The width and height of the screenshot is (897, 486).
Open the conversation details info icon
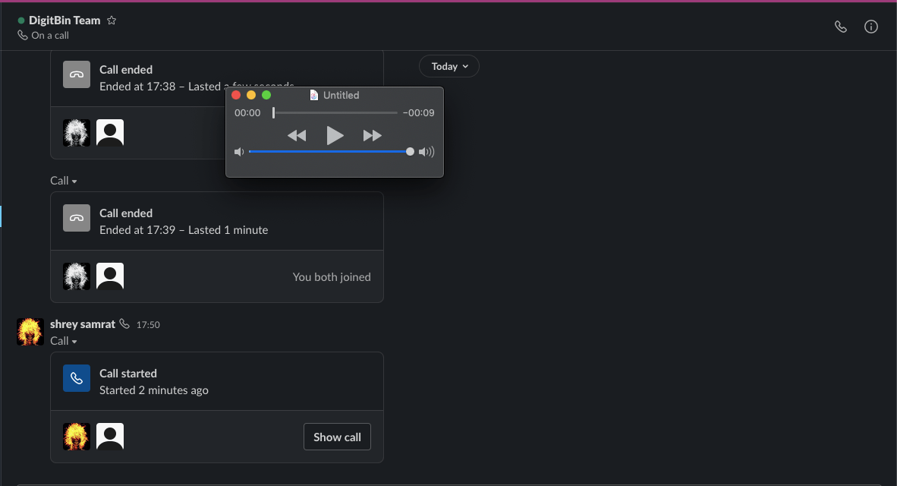[870, 27]
